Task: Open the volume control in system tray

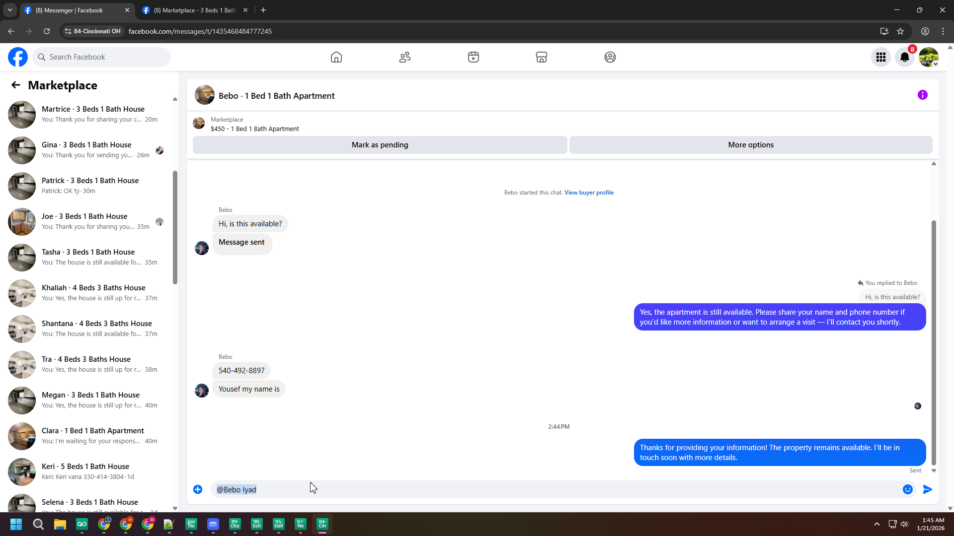Action: click(904, 524)
